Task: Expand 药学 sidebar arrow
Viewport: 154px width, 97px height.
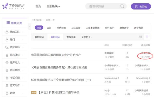Action: [23, 93]
